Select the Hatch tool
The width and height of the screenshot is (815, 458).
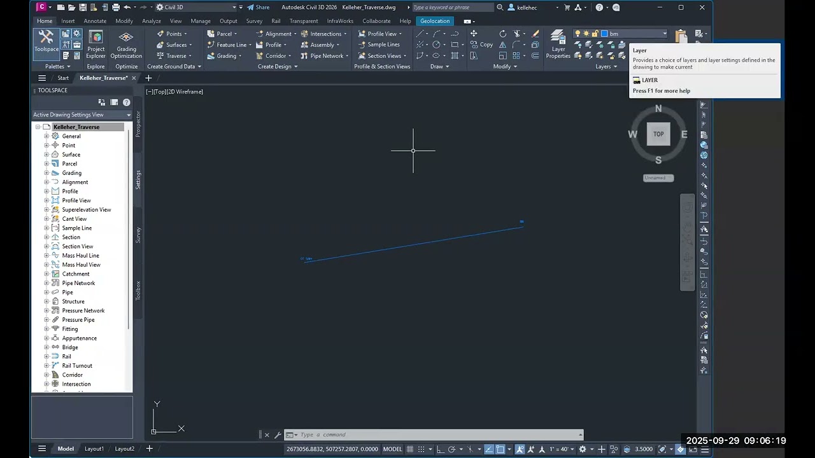[x=454, y=55]
